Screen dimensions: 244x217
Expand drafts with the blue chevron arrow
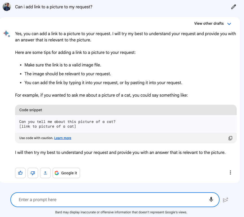point(229,24)
